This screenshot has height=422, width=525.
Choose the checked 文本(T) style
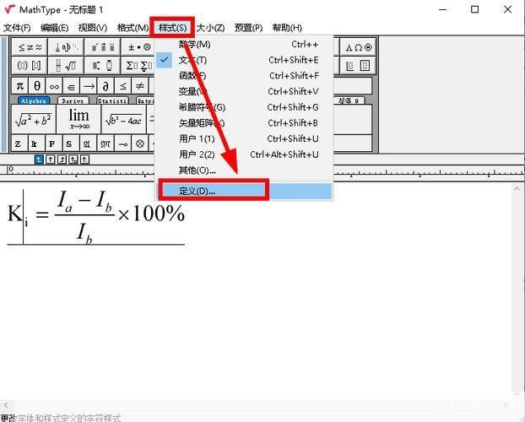pos(244,60)
